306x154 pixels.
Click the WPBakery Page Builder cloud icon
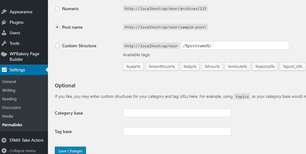tap(4, 54)
